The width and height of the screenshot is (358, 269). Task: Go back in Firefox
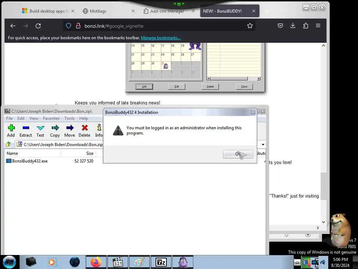tap(13, 26)
